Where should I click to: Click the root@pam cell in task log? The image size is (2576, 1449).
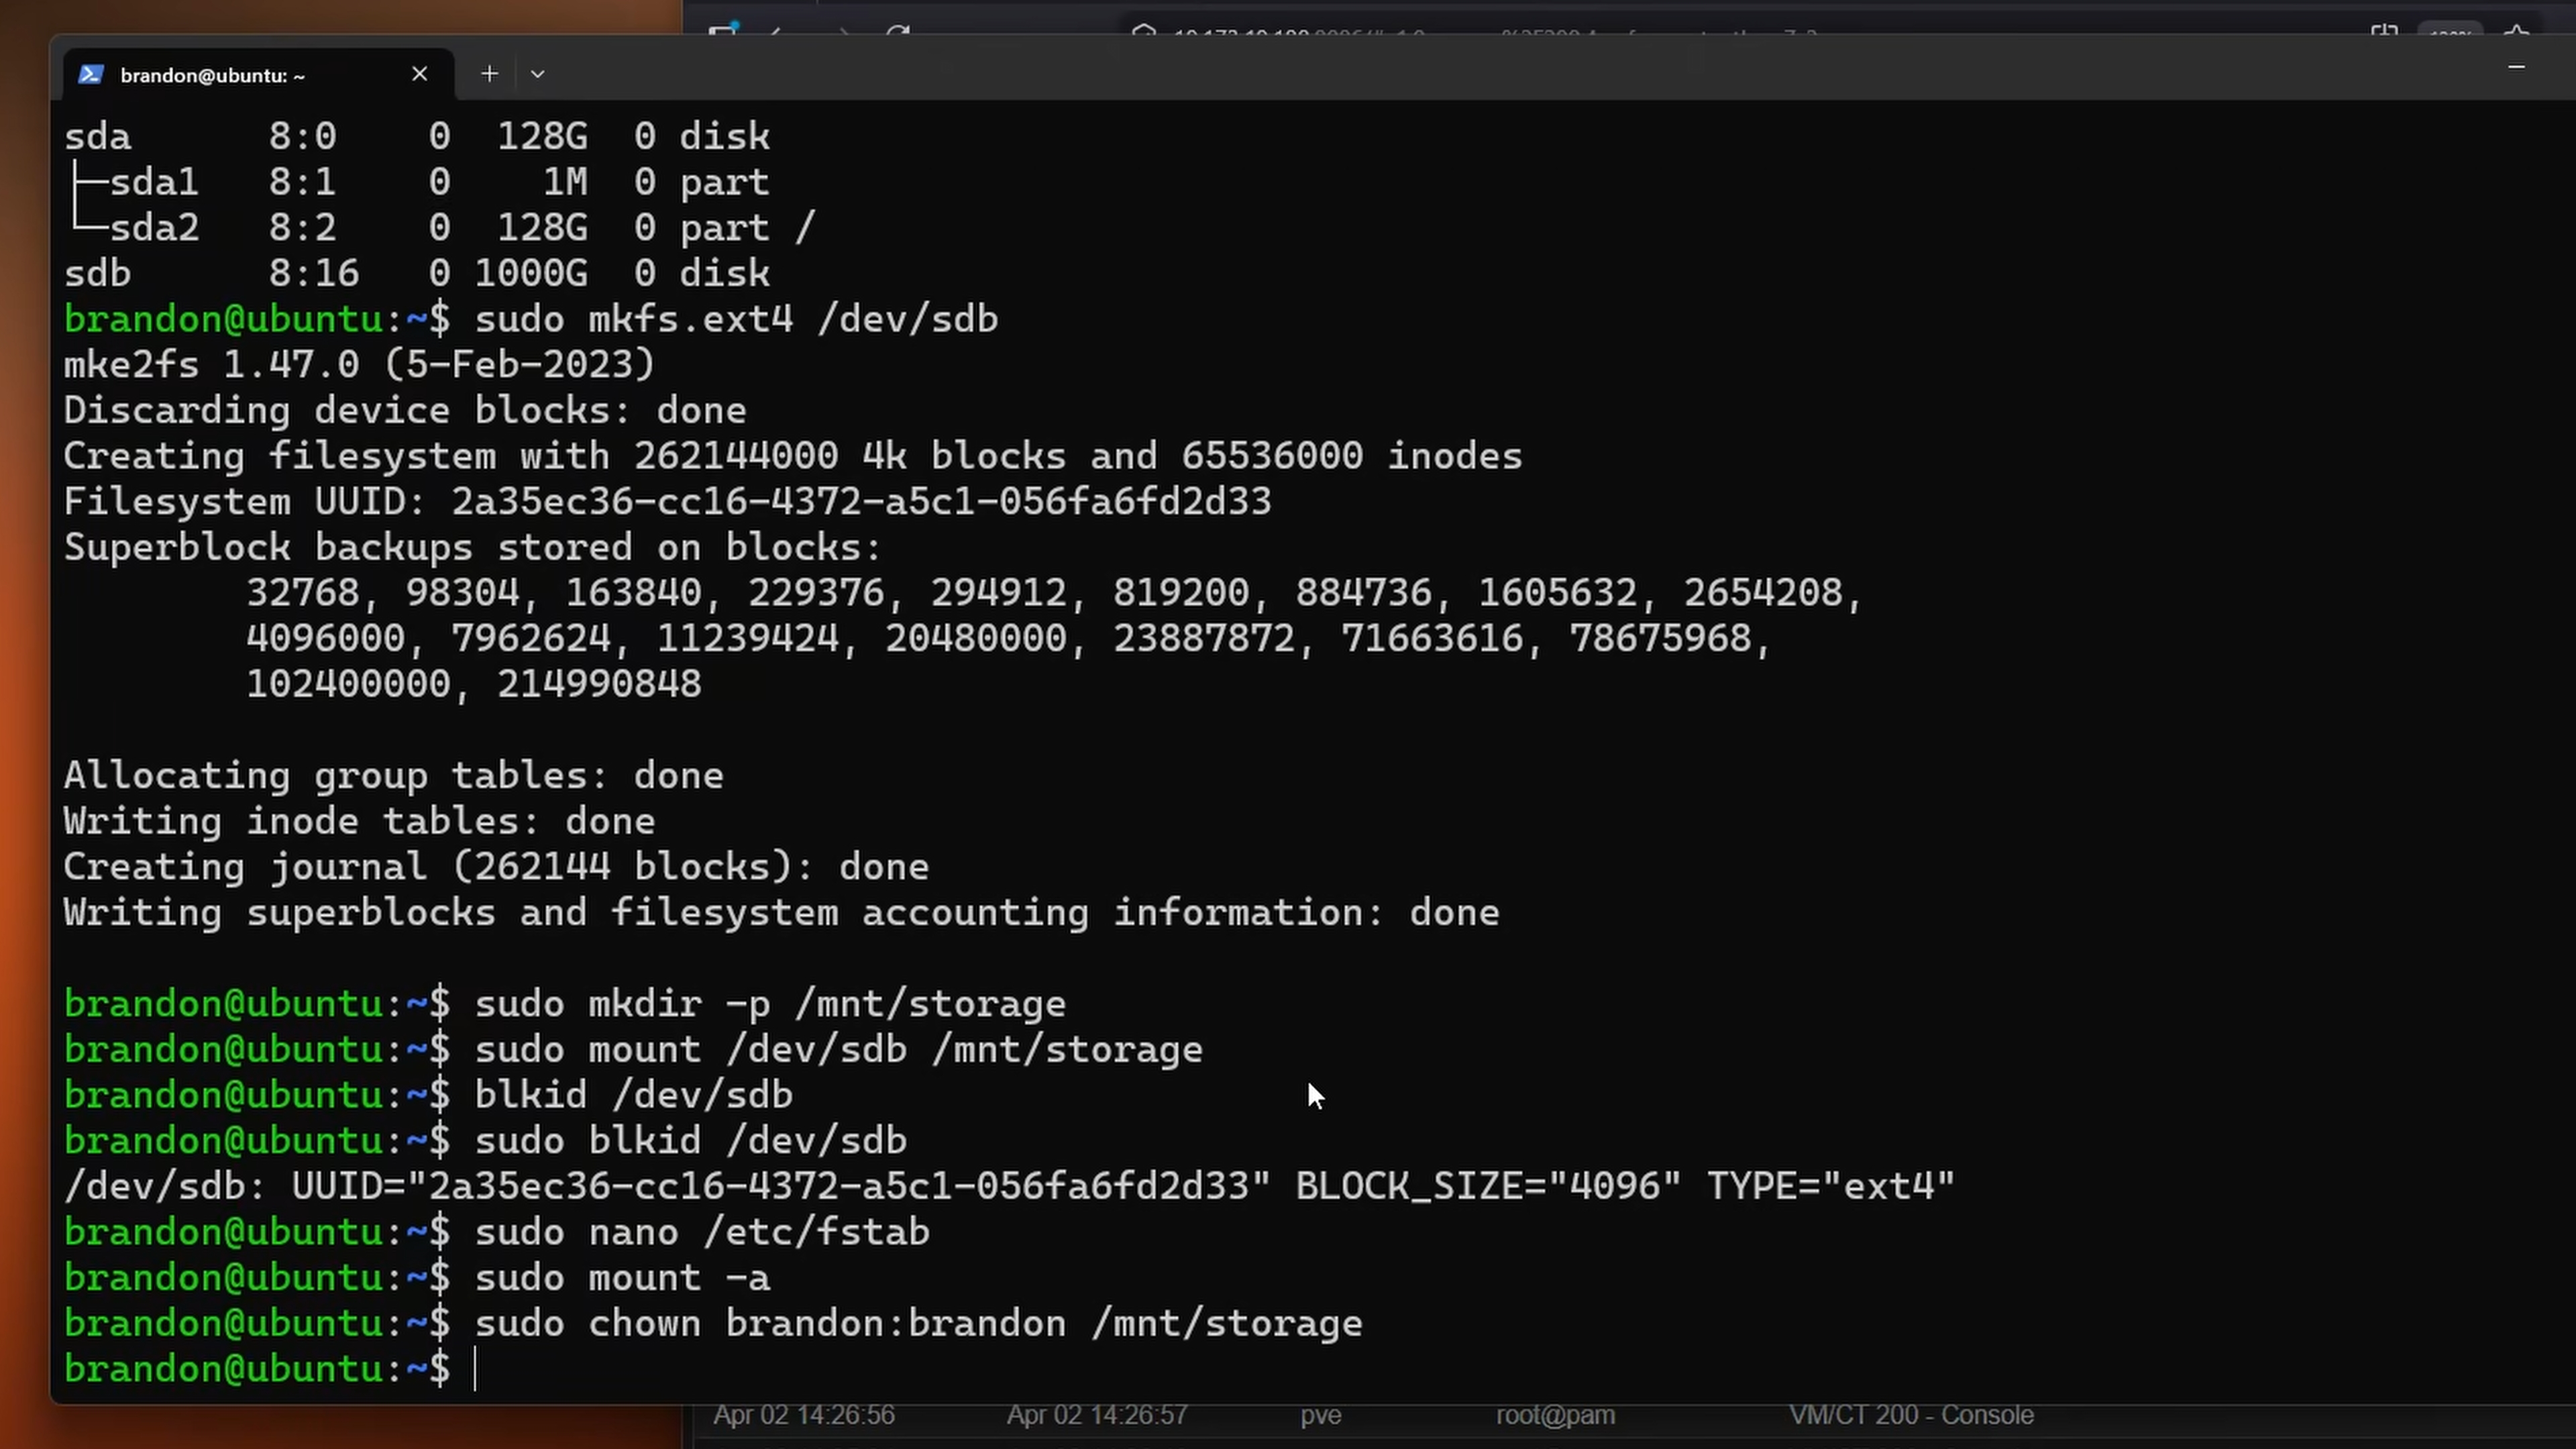tap(1555, 1415)
